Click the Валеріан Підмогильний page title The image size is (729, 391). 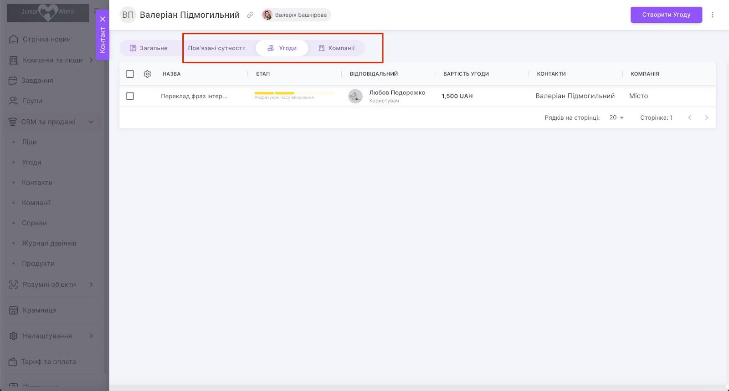190,15
